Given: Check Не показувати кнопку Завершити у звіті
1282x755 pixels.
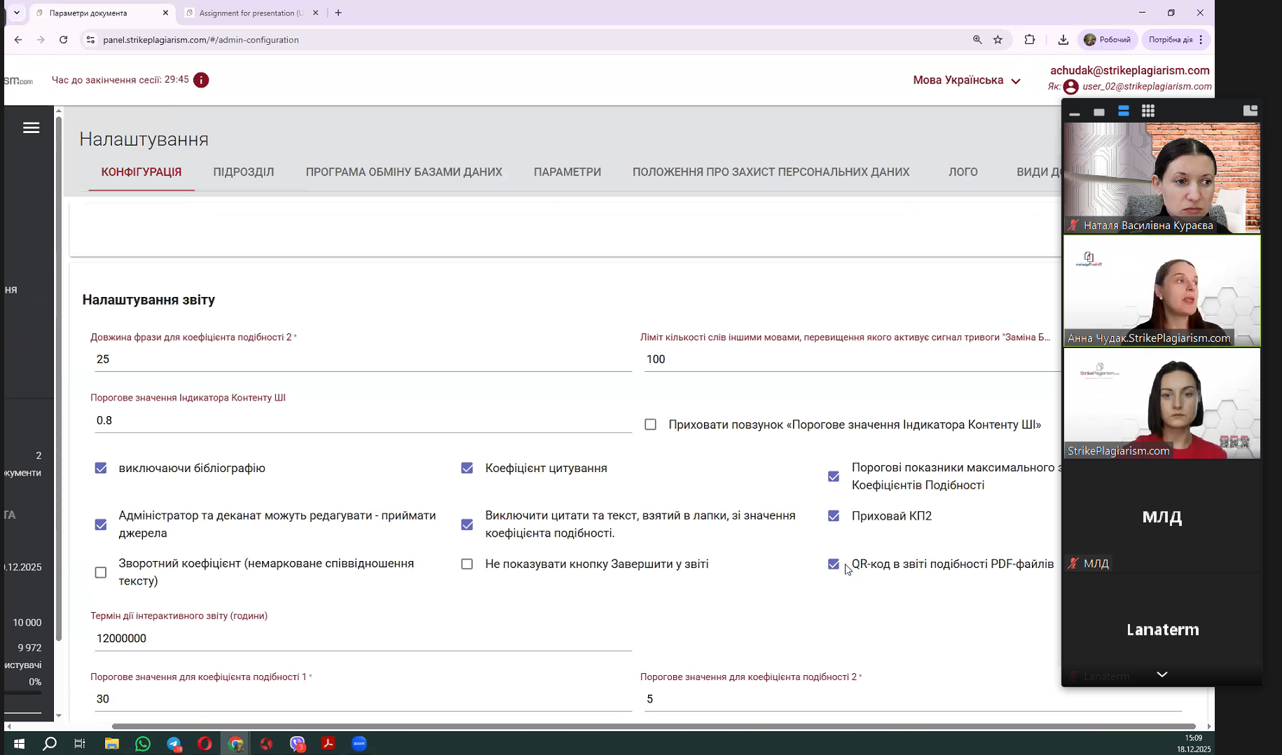Looking at the screenshot, I should coord(467,564).
